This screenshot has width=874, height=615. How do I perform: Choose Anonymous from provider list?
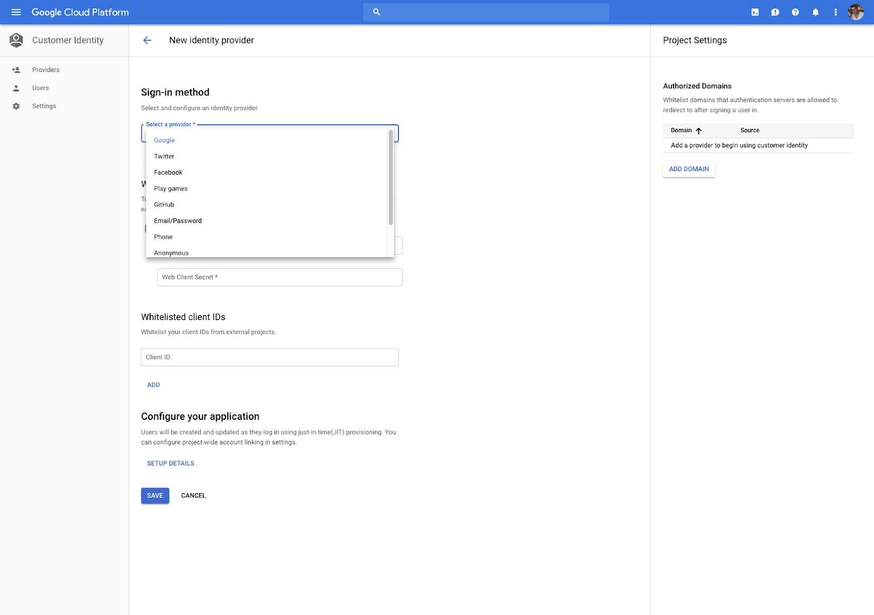267,252
